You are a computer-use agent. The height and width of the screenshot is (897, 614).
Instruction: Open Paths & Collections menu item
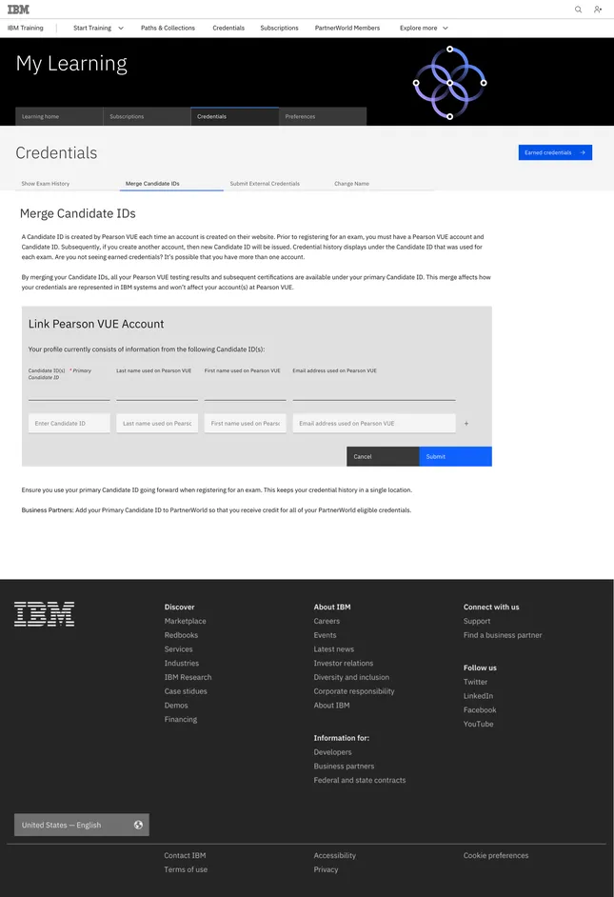[x=168, y=28]
